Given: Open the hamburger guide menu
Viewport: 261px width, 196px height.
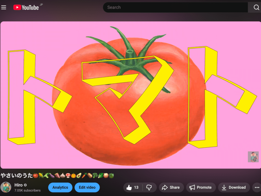Looking at the screenshot, I should pyautogui.click(x=4, y=7).
